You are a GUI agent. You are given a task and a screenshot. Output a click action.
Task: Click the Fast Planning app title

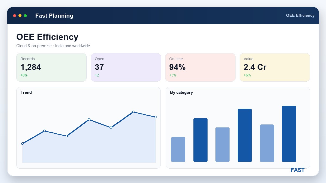point(54,16)
